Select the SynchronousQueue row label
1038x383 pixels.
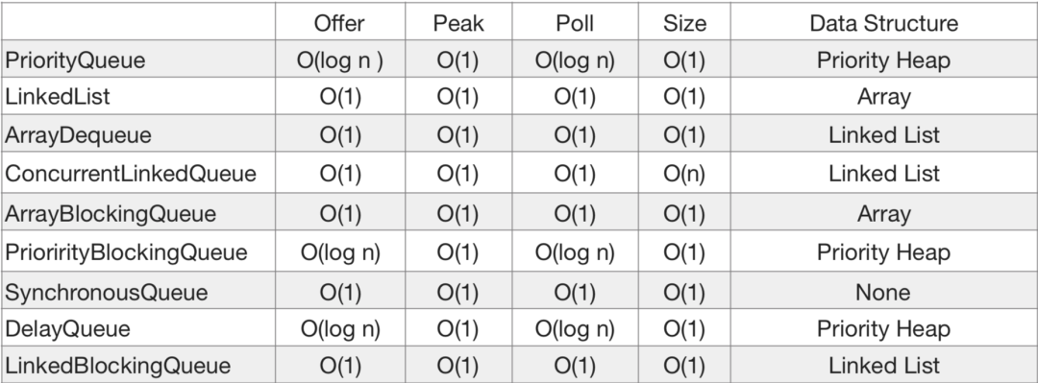[x=106, y=293]
